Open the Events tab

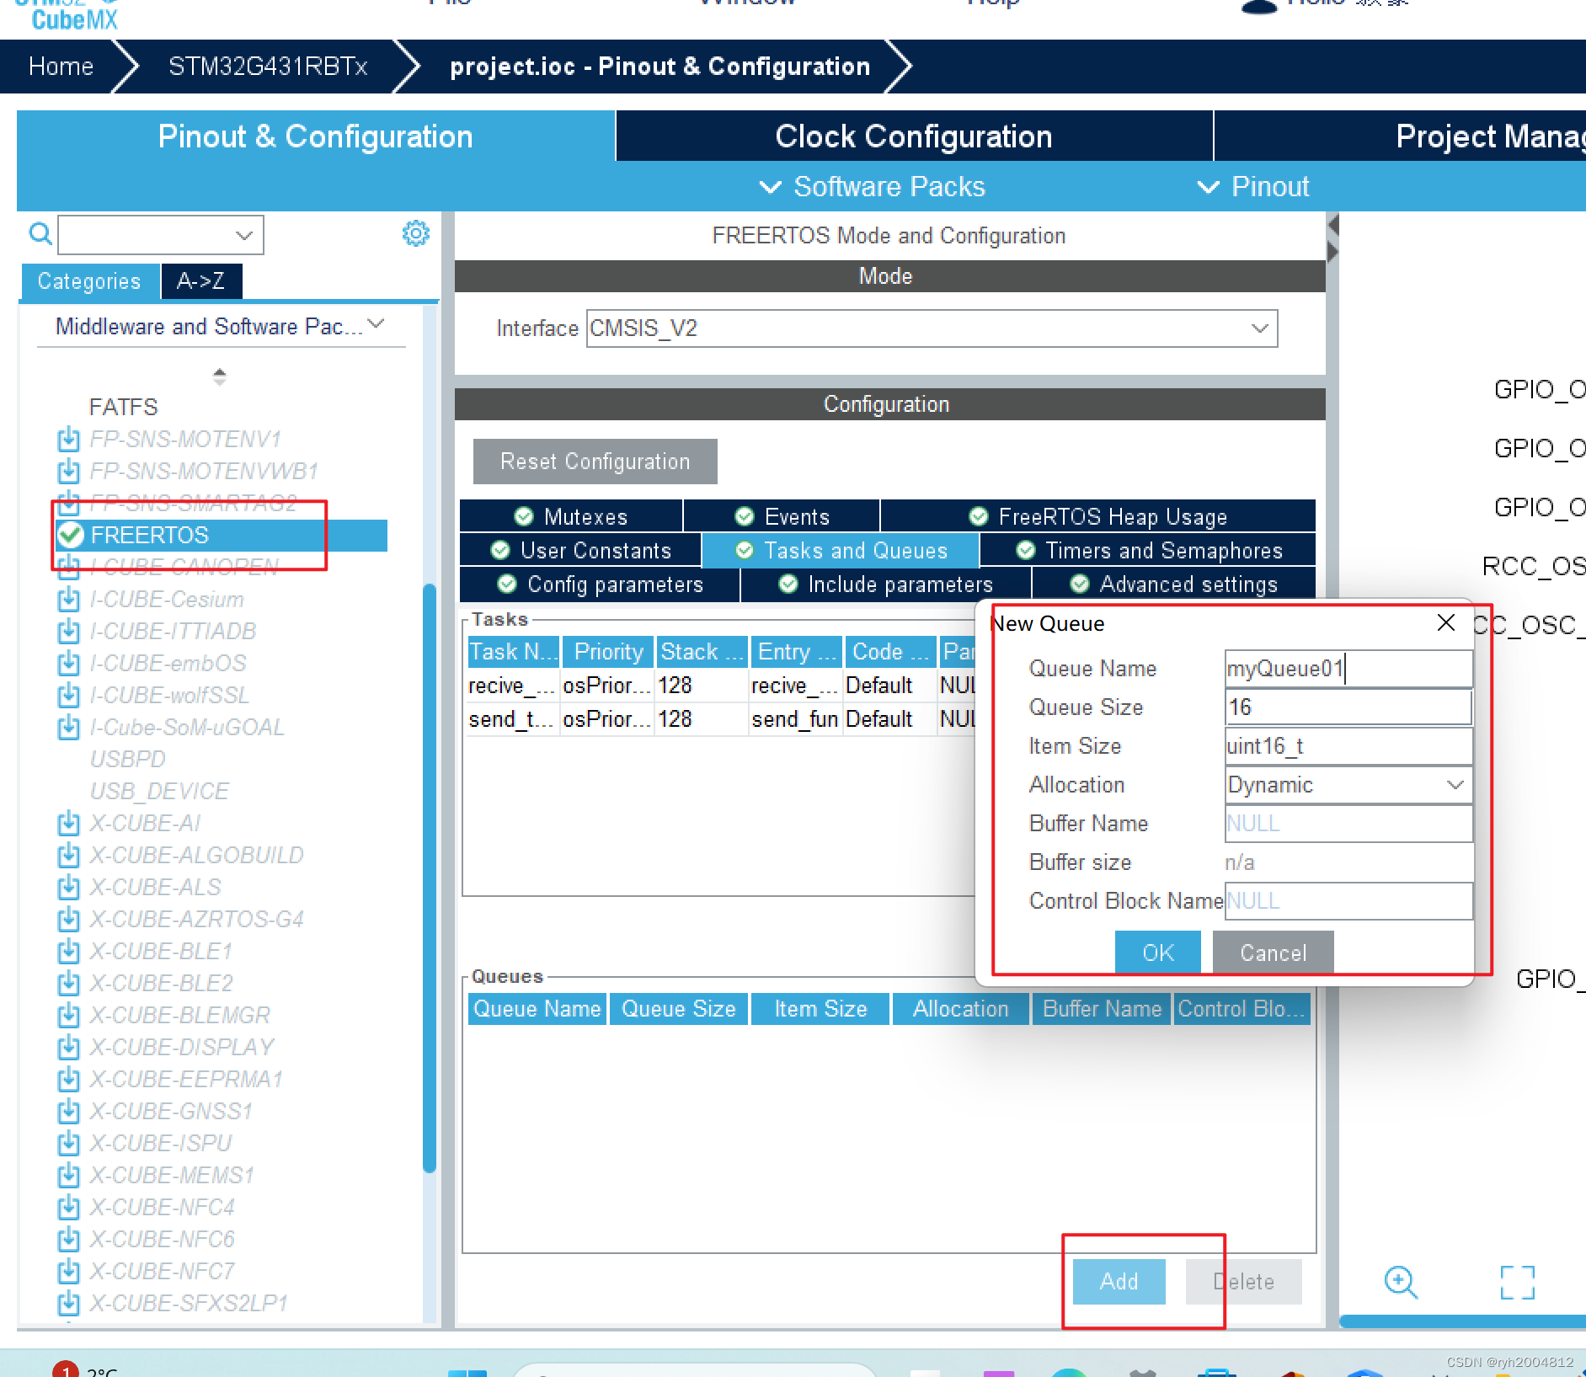point(782,516)
